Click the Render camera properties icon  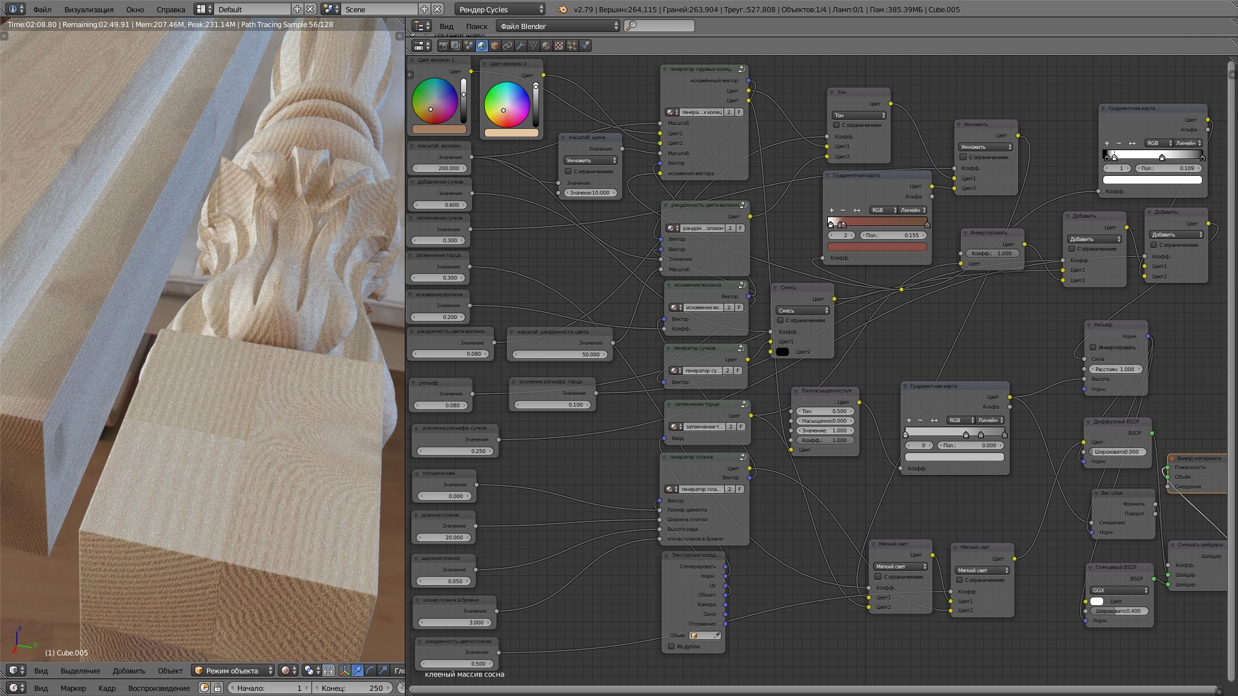tap(444, 46)
